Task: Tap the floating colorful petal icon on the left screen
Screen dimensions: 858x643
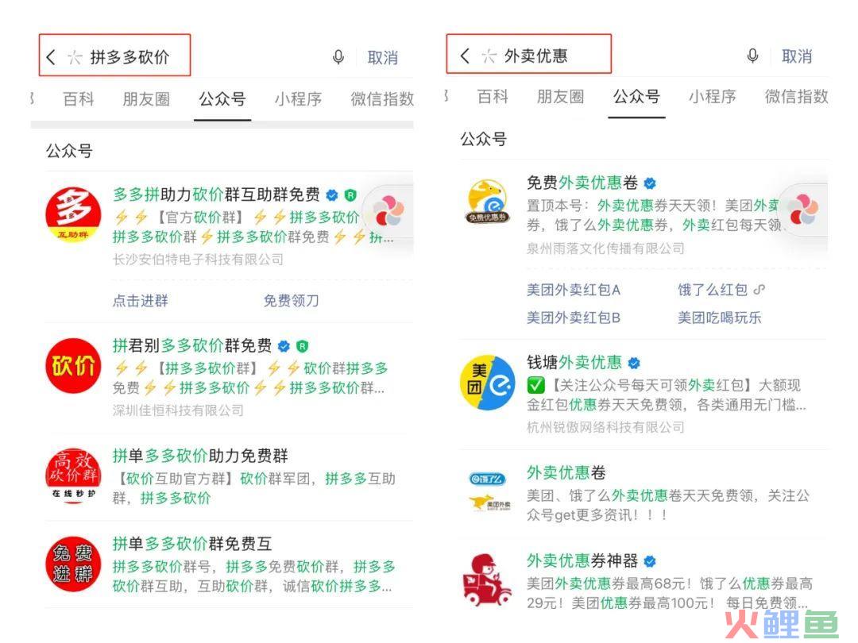Action: pos(388,213)
